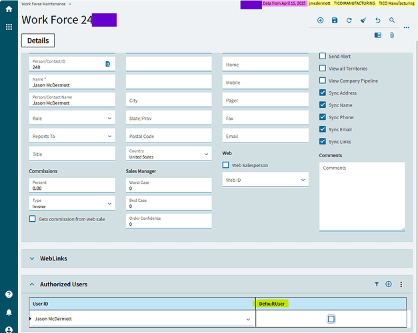Add new Authorized Users row
This screenshot has height=333, width=418.
(x=389, y=284)
